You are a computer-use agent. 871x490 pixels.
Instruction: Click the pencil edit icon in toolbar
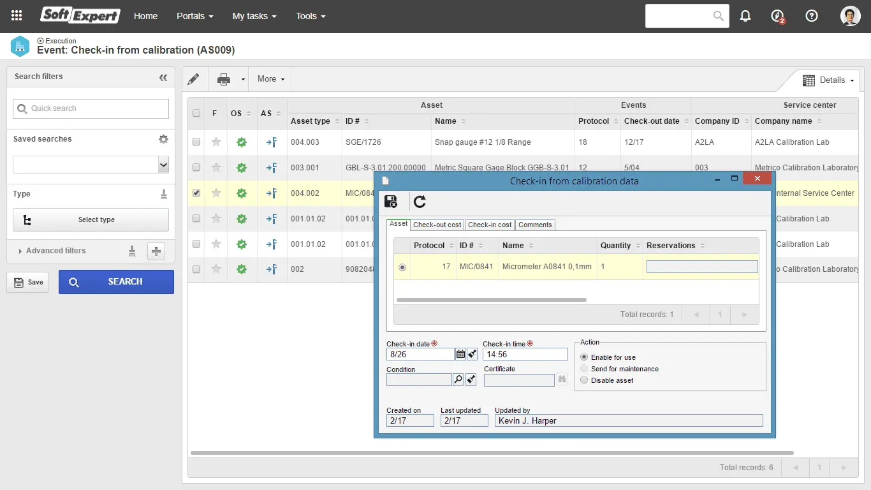(193, 79)
